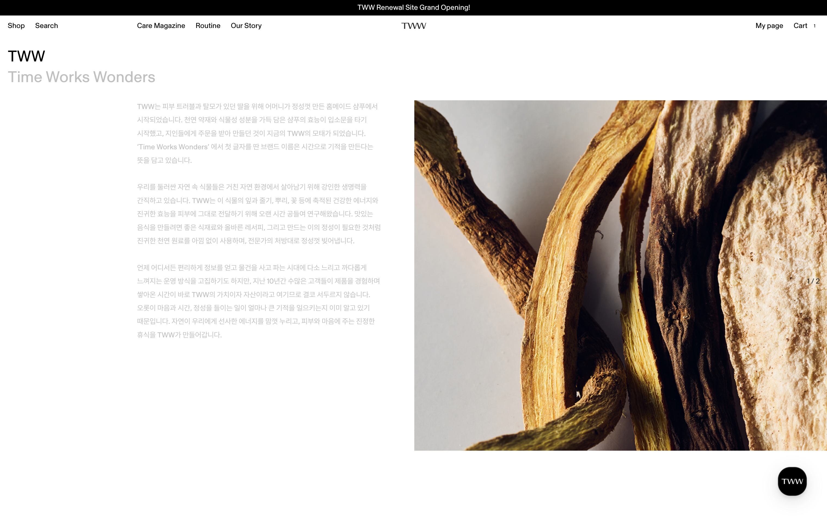Click the Renewal Site Grand Opening banner
Image resolution: width=827 pixels, height=516 pixels.
coord(413,8)
